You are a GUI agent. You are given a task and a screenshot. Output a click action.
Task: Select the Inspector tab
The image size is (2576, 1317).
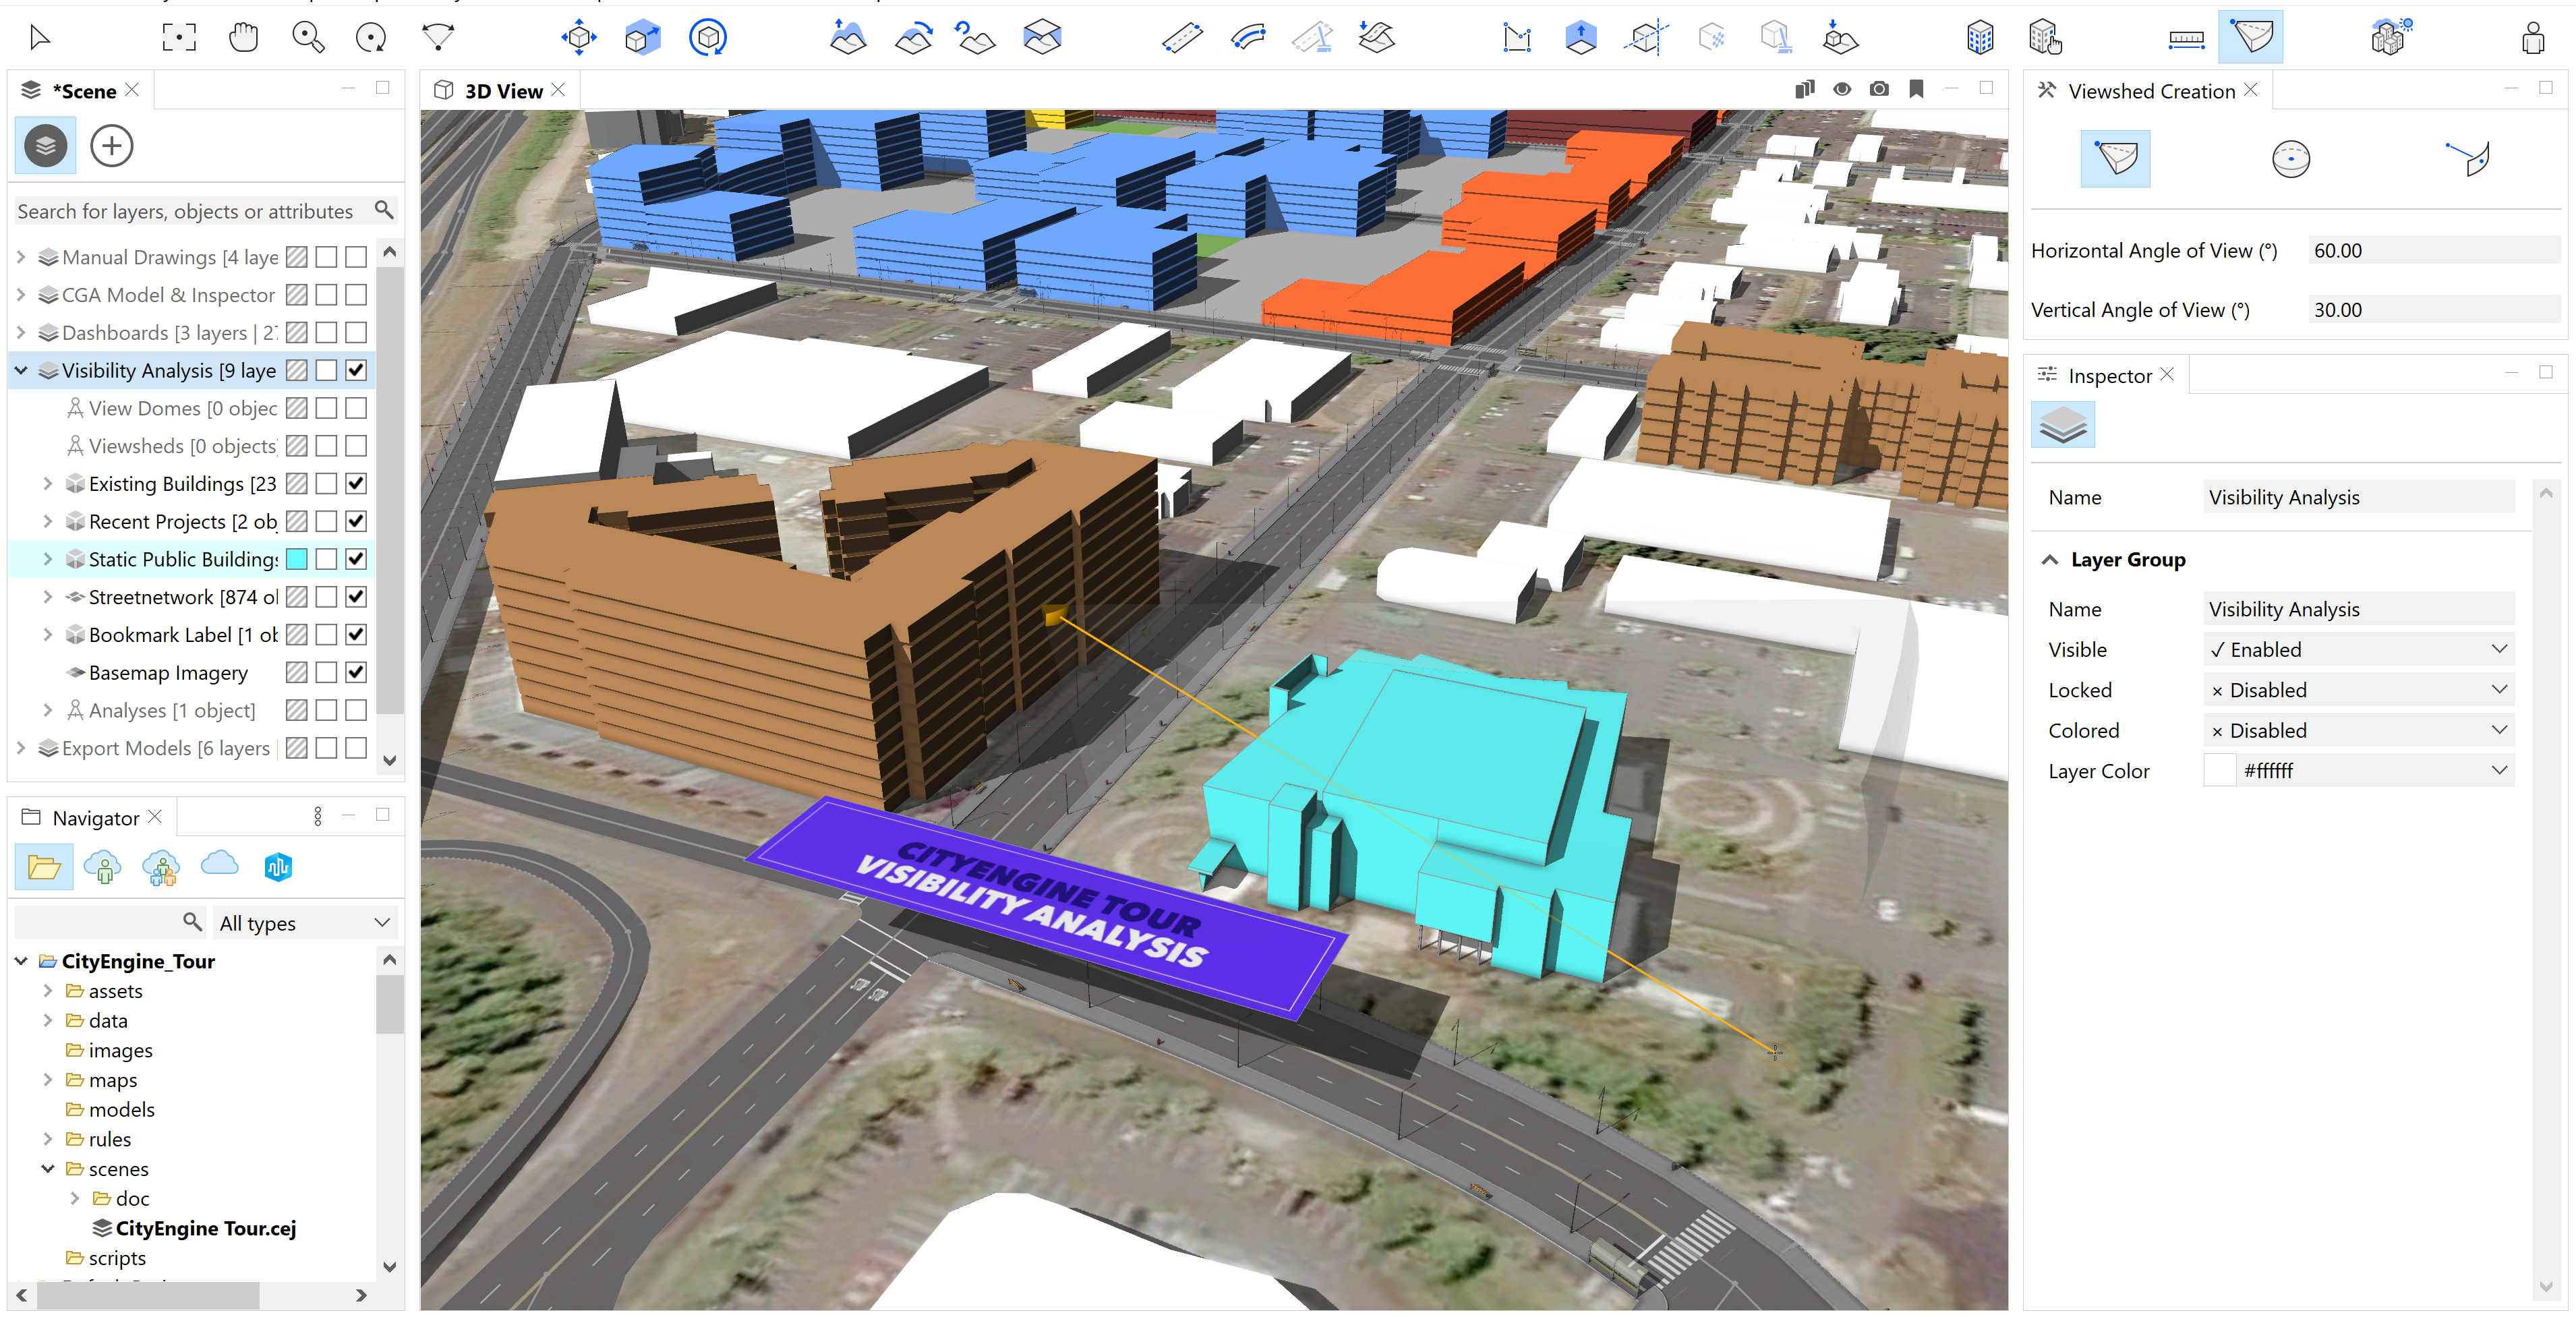[x=2109, y=376]
